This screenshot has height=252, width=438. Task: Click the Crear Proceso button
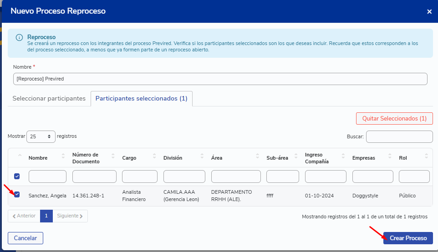pos(408,238)
